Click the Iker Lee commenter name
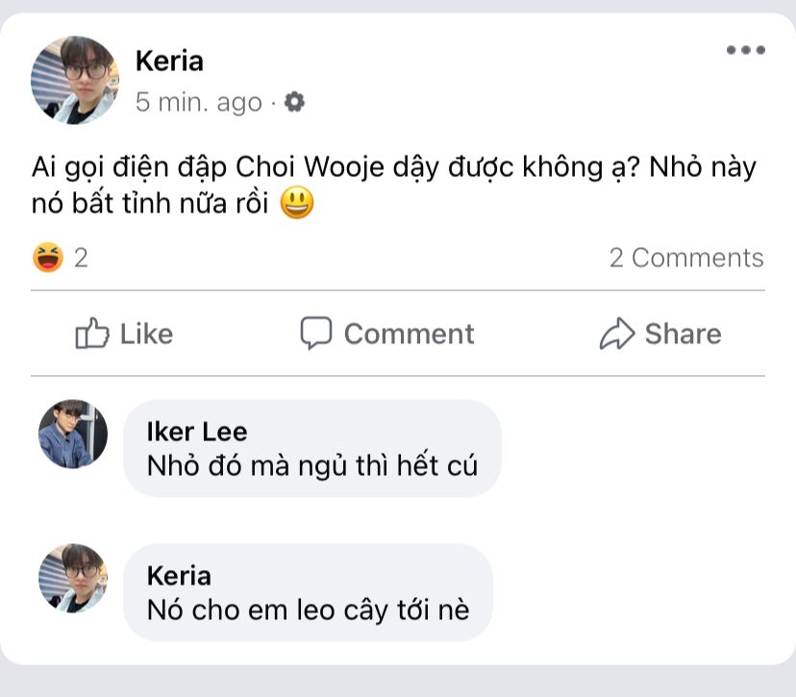796x697 pixels. tap(197, 432)
